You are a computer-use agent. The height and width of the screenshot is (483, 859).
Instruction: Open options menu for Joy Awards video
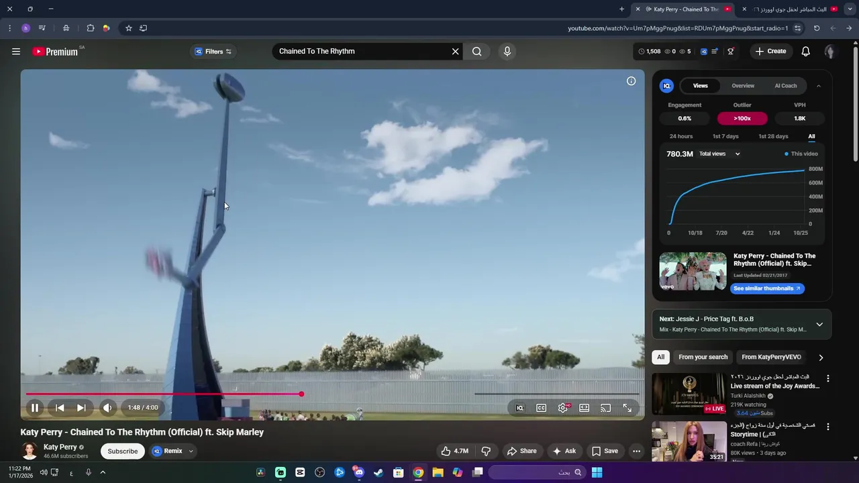click(827, 378)
